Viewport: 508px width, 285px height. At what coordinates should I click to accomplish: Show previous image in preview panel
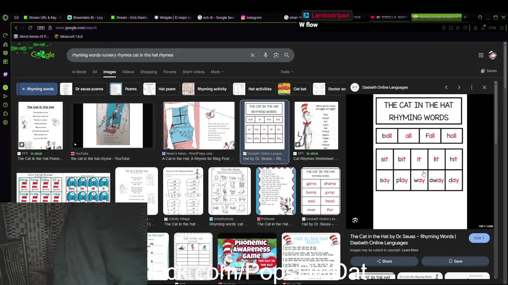(x=446, y=87)
